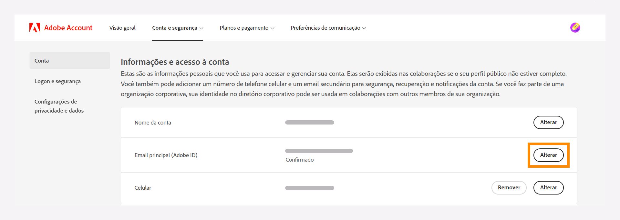Screen dimensions: 620x220
Task: Click Alterar for Nome da conta
Action: [548, 123]
